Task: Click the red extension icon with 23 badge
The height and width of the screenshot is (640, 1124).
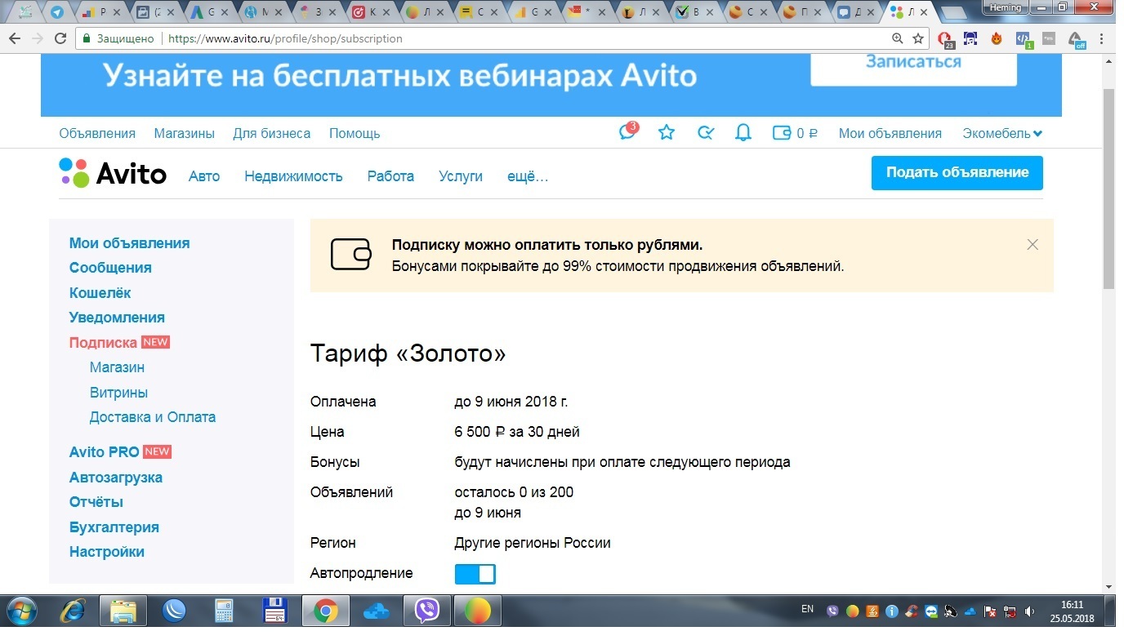Action: coord(946,38)
